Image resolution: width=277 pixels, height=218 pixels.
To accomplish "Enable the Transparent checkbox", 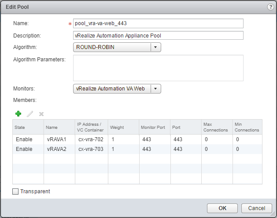I will 16,192.
